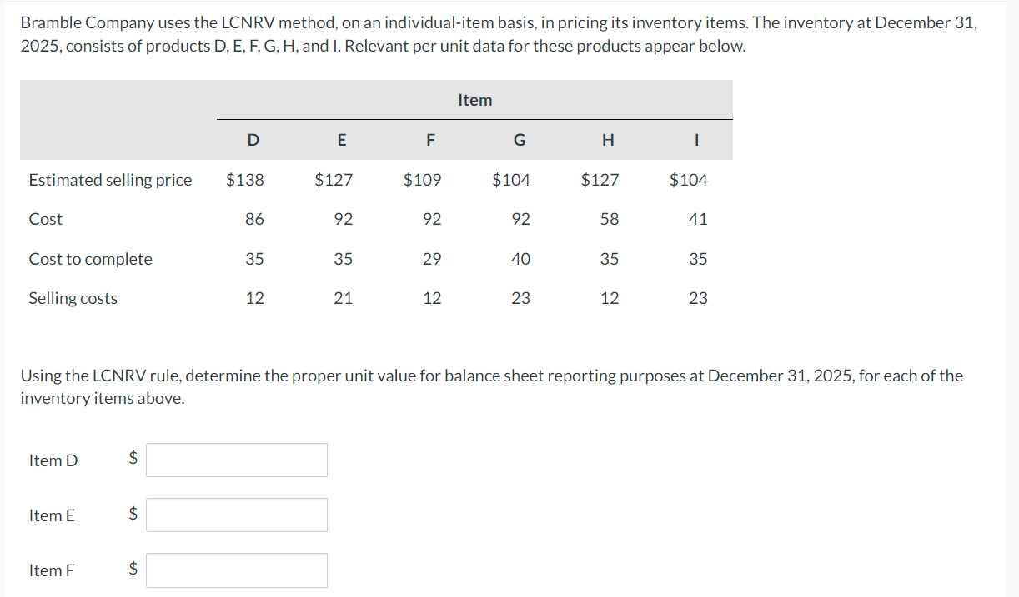Click the Selling costs row label
The width and height of the screenshot is (1019, 597).
point(74,297)
